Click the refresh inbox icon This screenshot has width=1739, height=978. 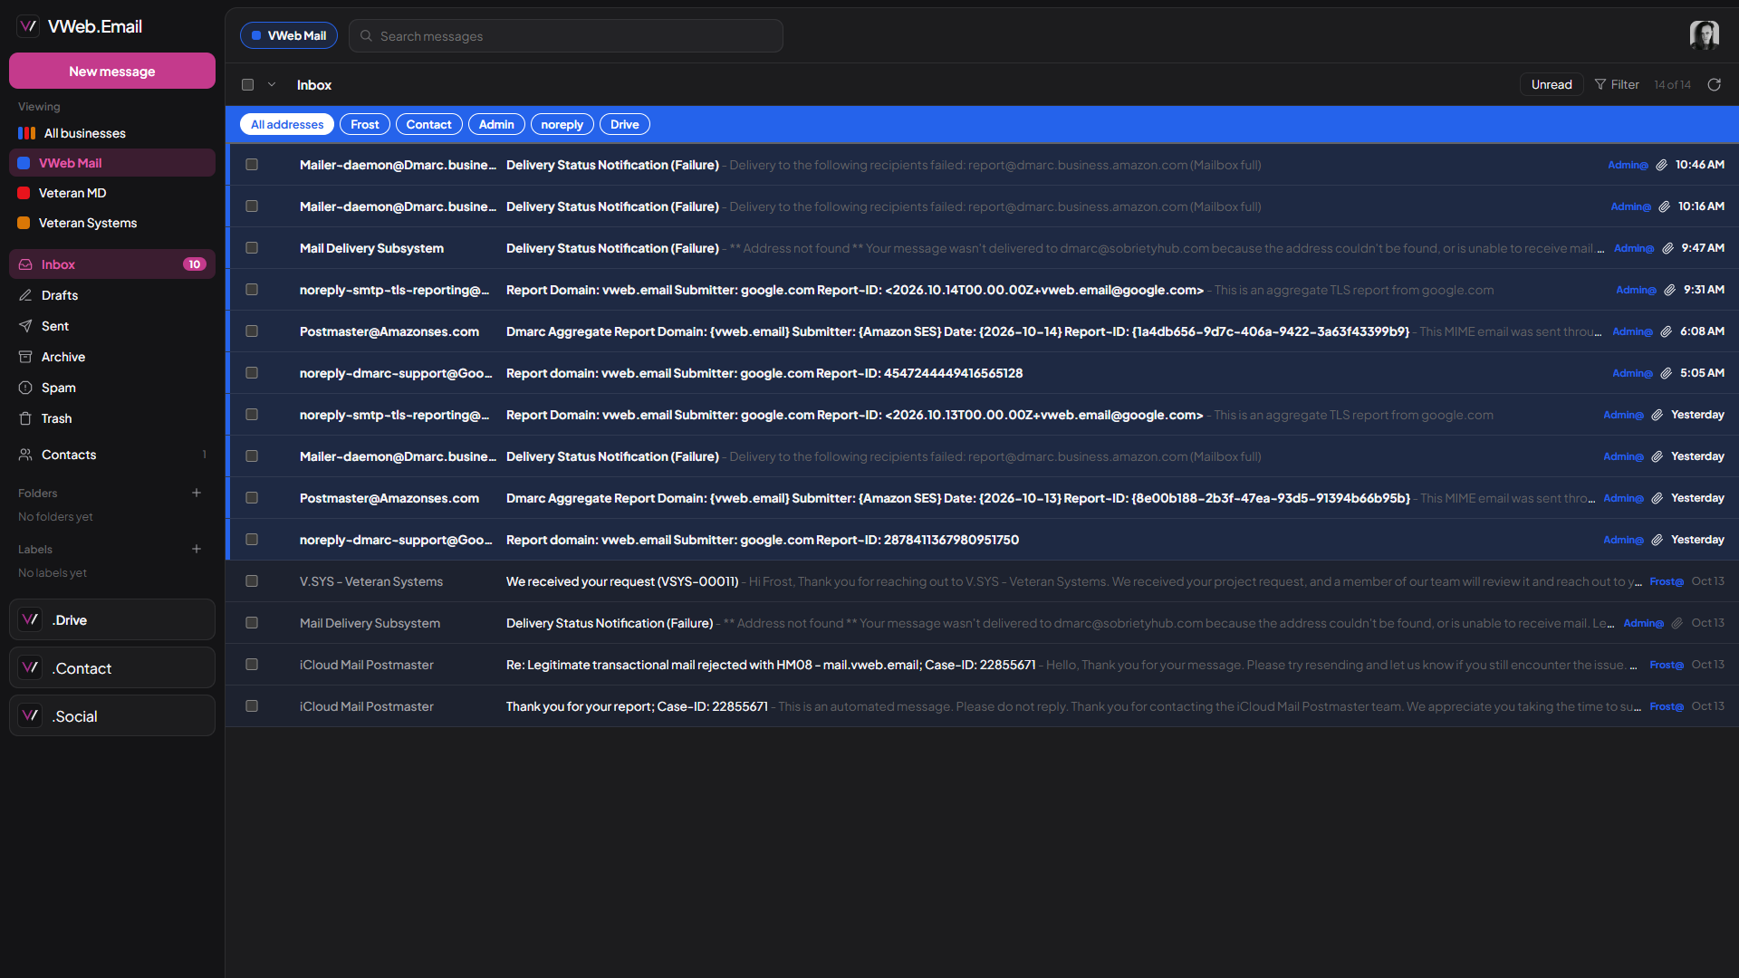point(1714,84)
